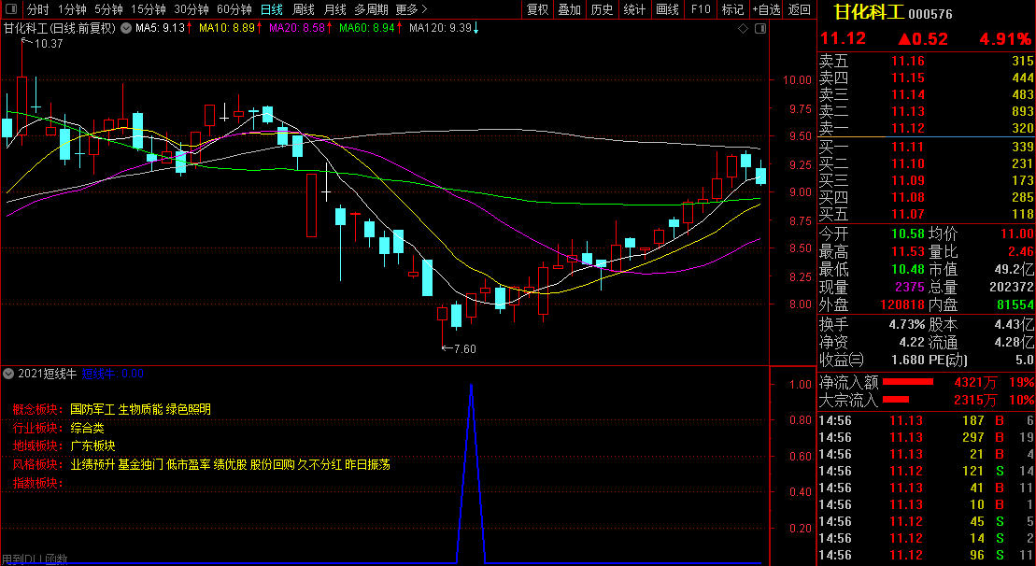The image size is (1036, 566).
Task: Switch to the 周线 weekly chart
Action: click(304, 9)
